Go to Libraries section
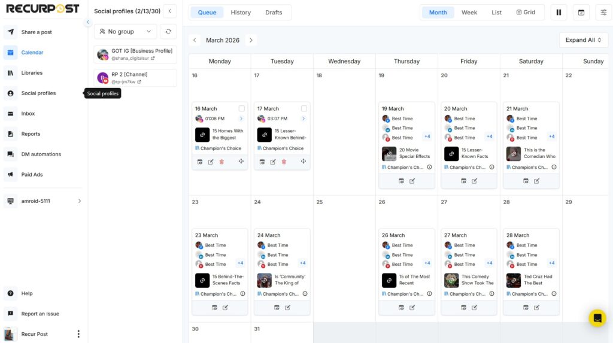 [x=32, y=73]
